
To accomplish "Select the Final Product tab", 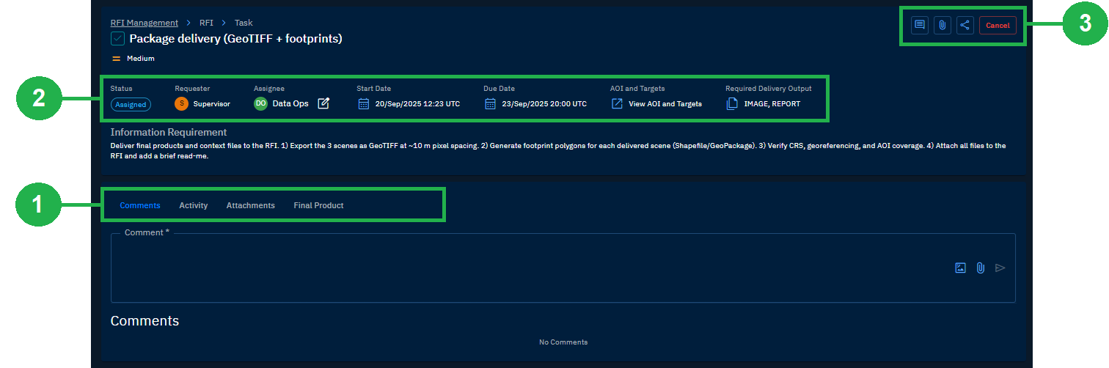I will tap(318, 205).
